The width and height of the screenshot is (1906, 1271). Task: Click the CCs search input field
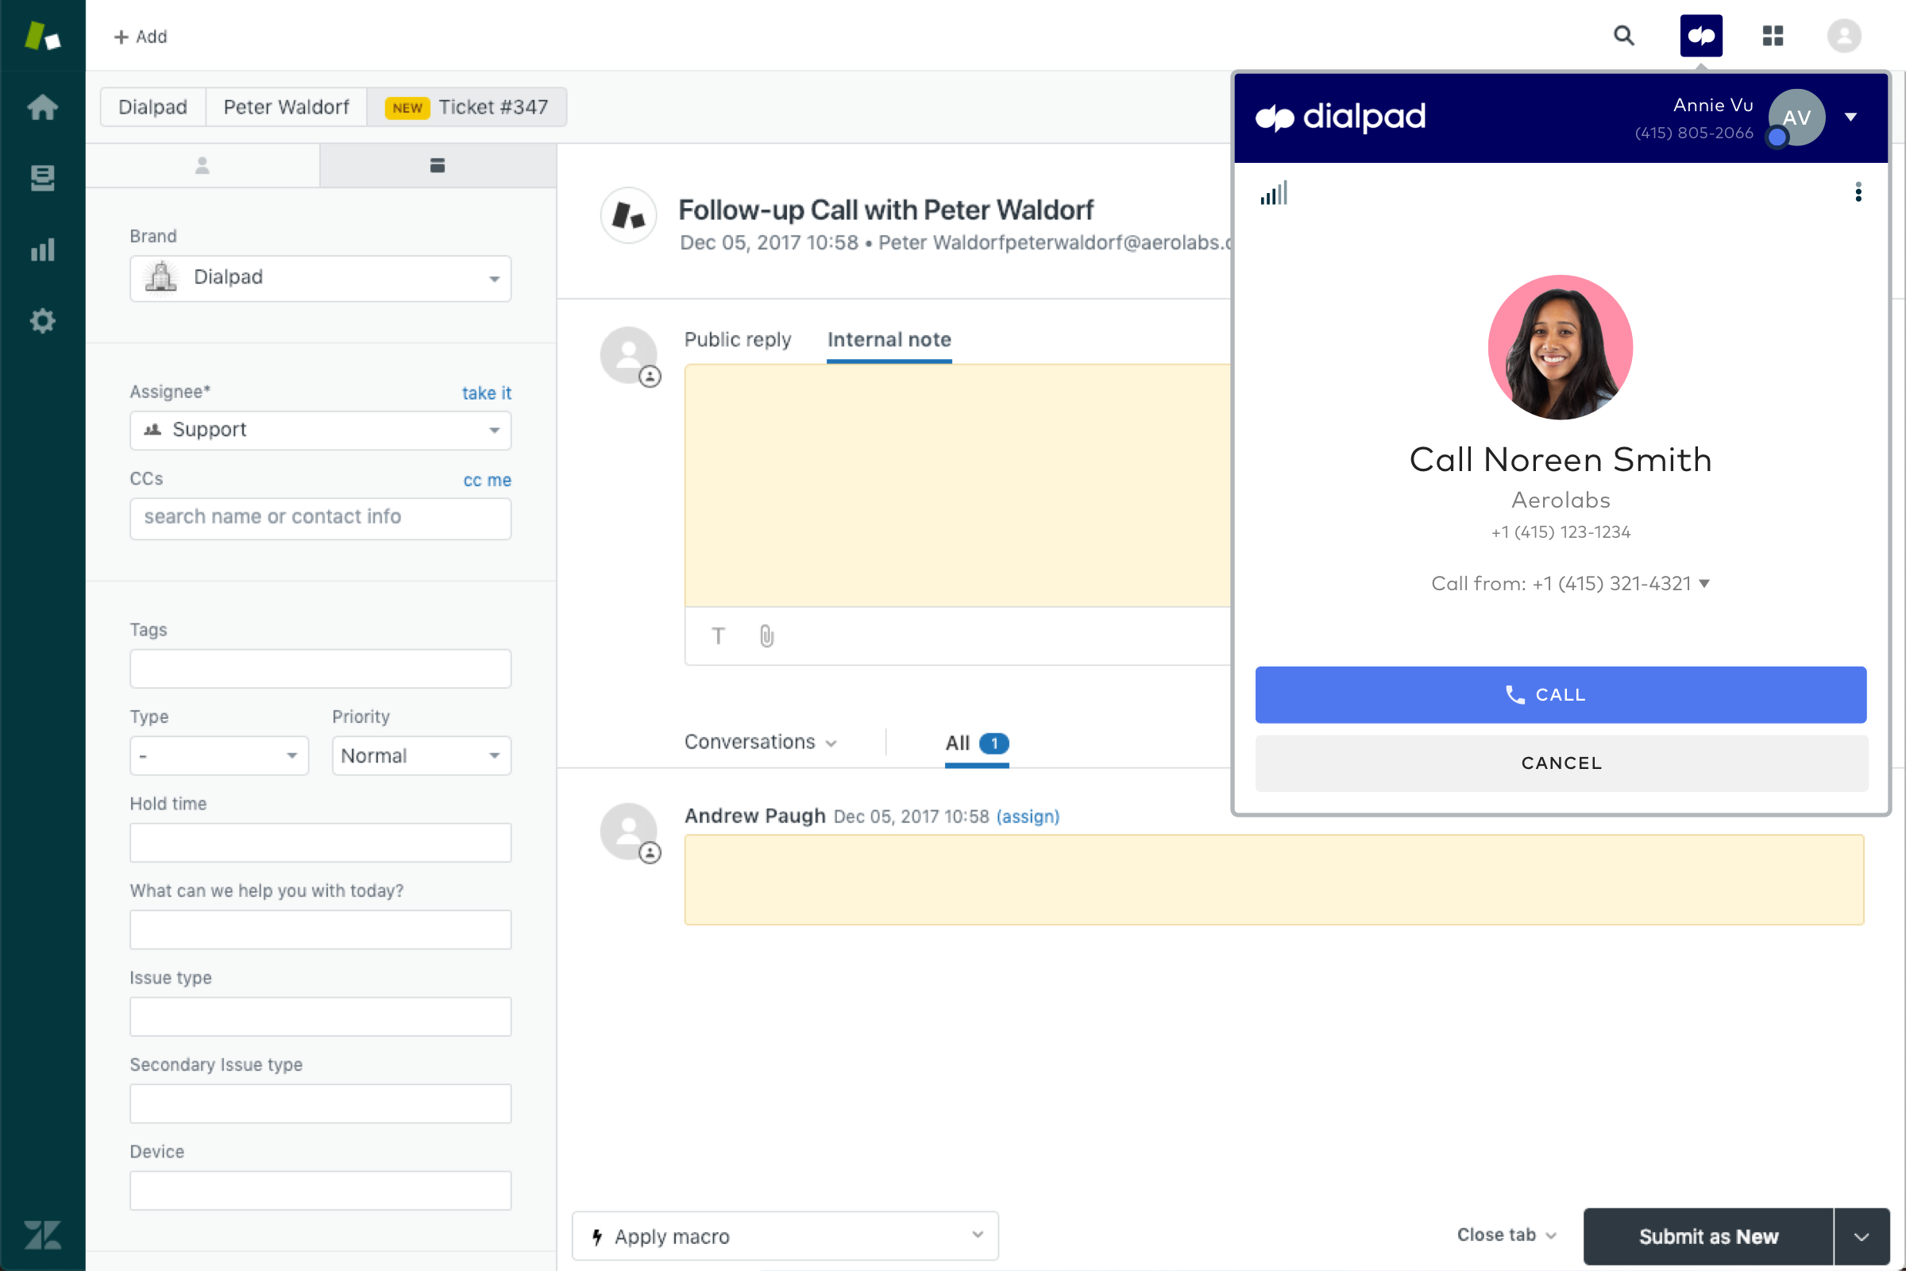pos(320,517)
